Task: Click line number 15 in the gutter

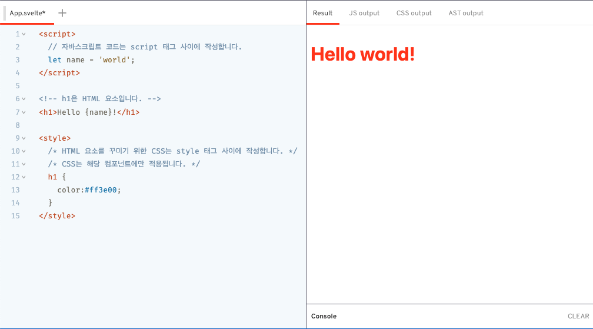Action: point(15,216)
